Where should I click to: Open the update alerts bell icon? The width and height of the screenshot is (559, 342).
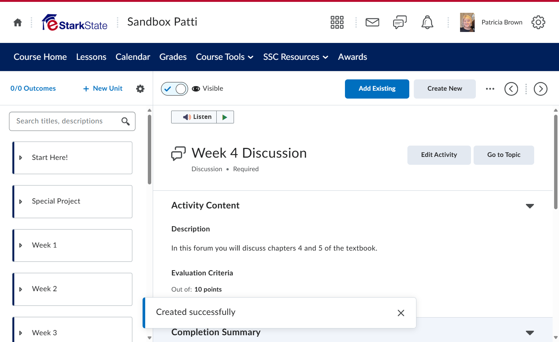click(427, 22)
